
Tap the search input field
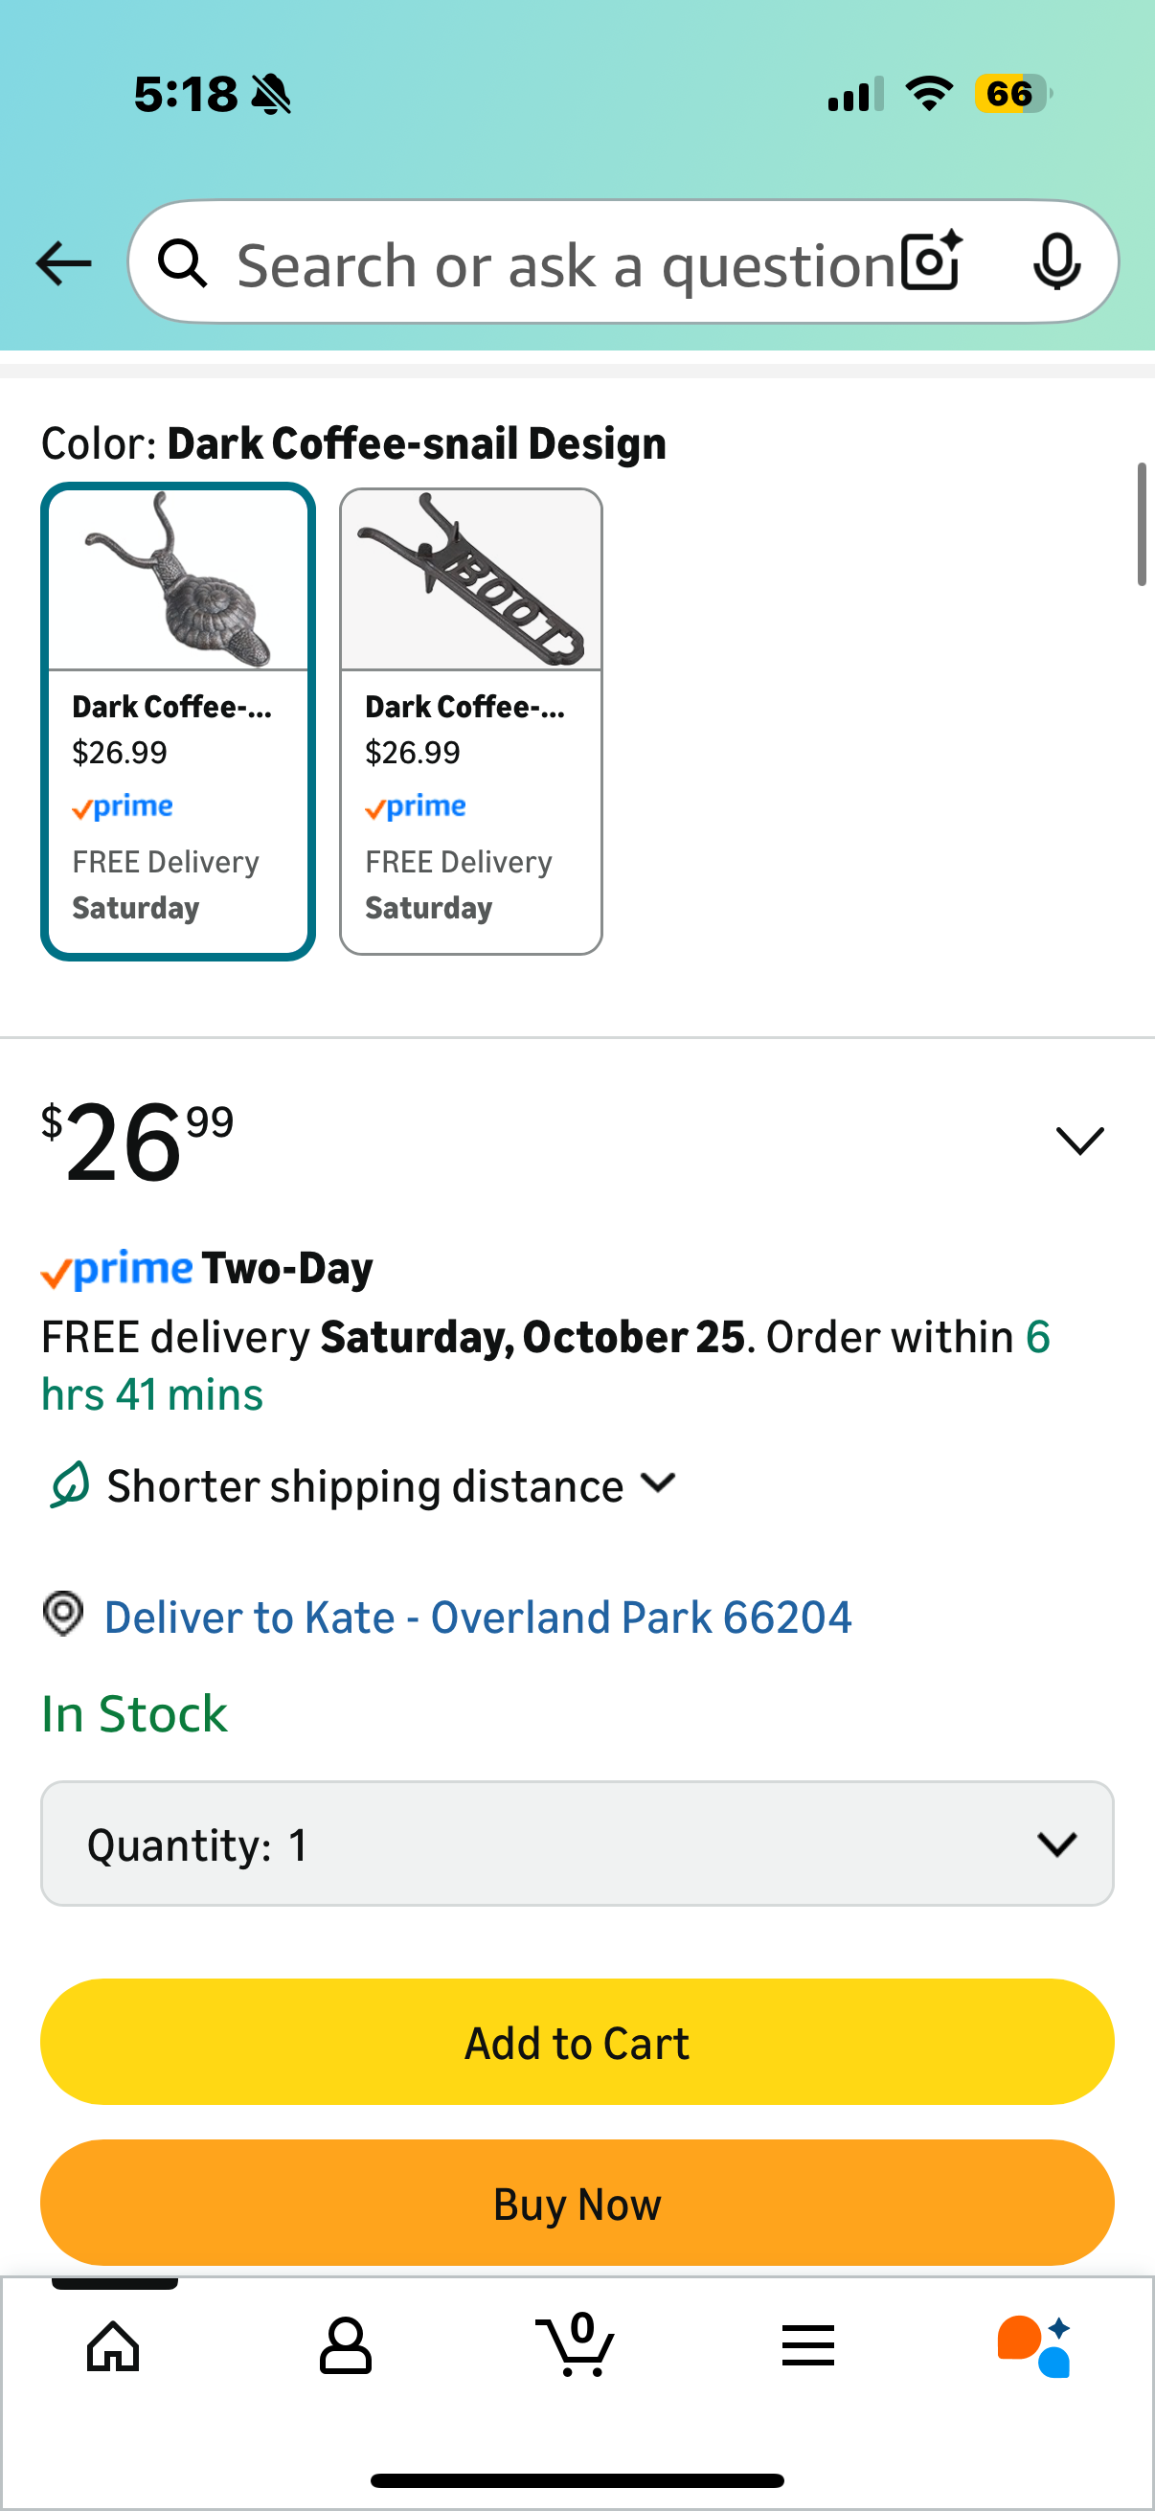coord(565,263)
